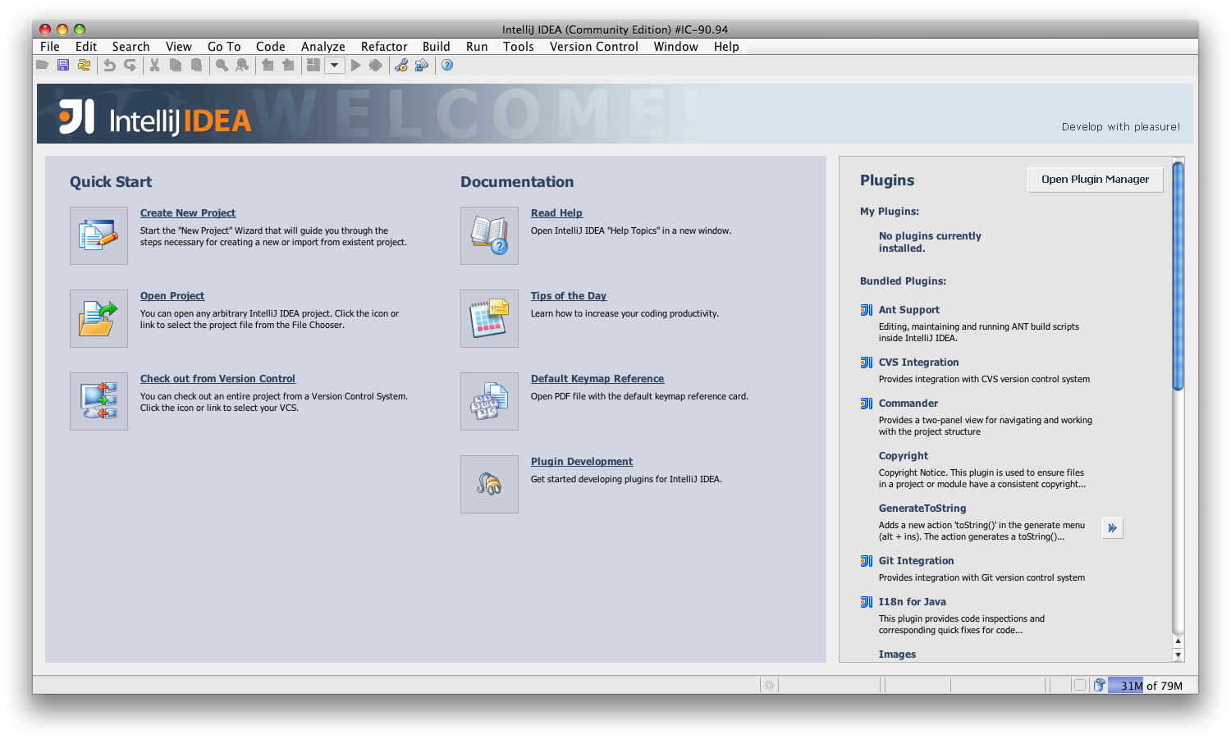Screen dimensions: 1231x739
Task: Click the Plugin Development icon
Action: [489, 484]
